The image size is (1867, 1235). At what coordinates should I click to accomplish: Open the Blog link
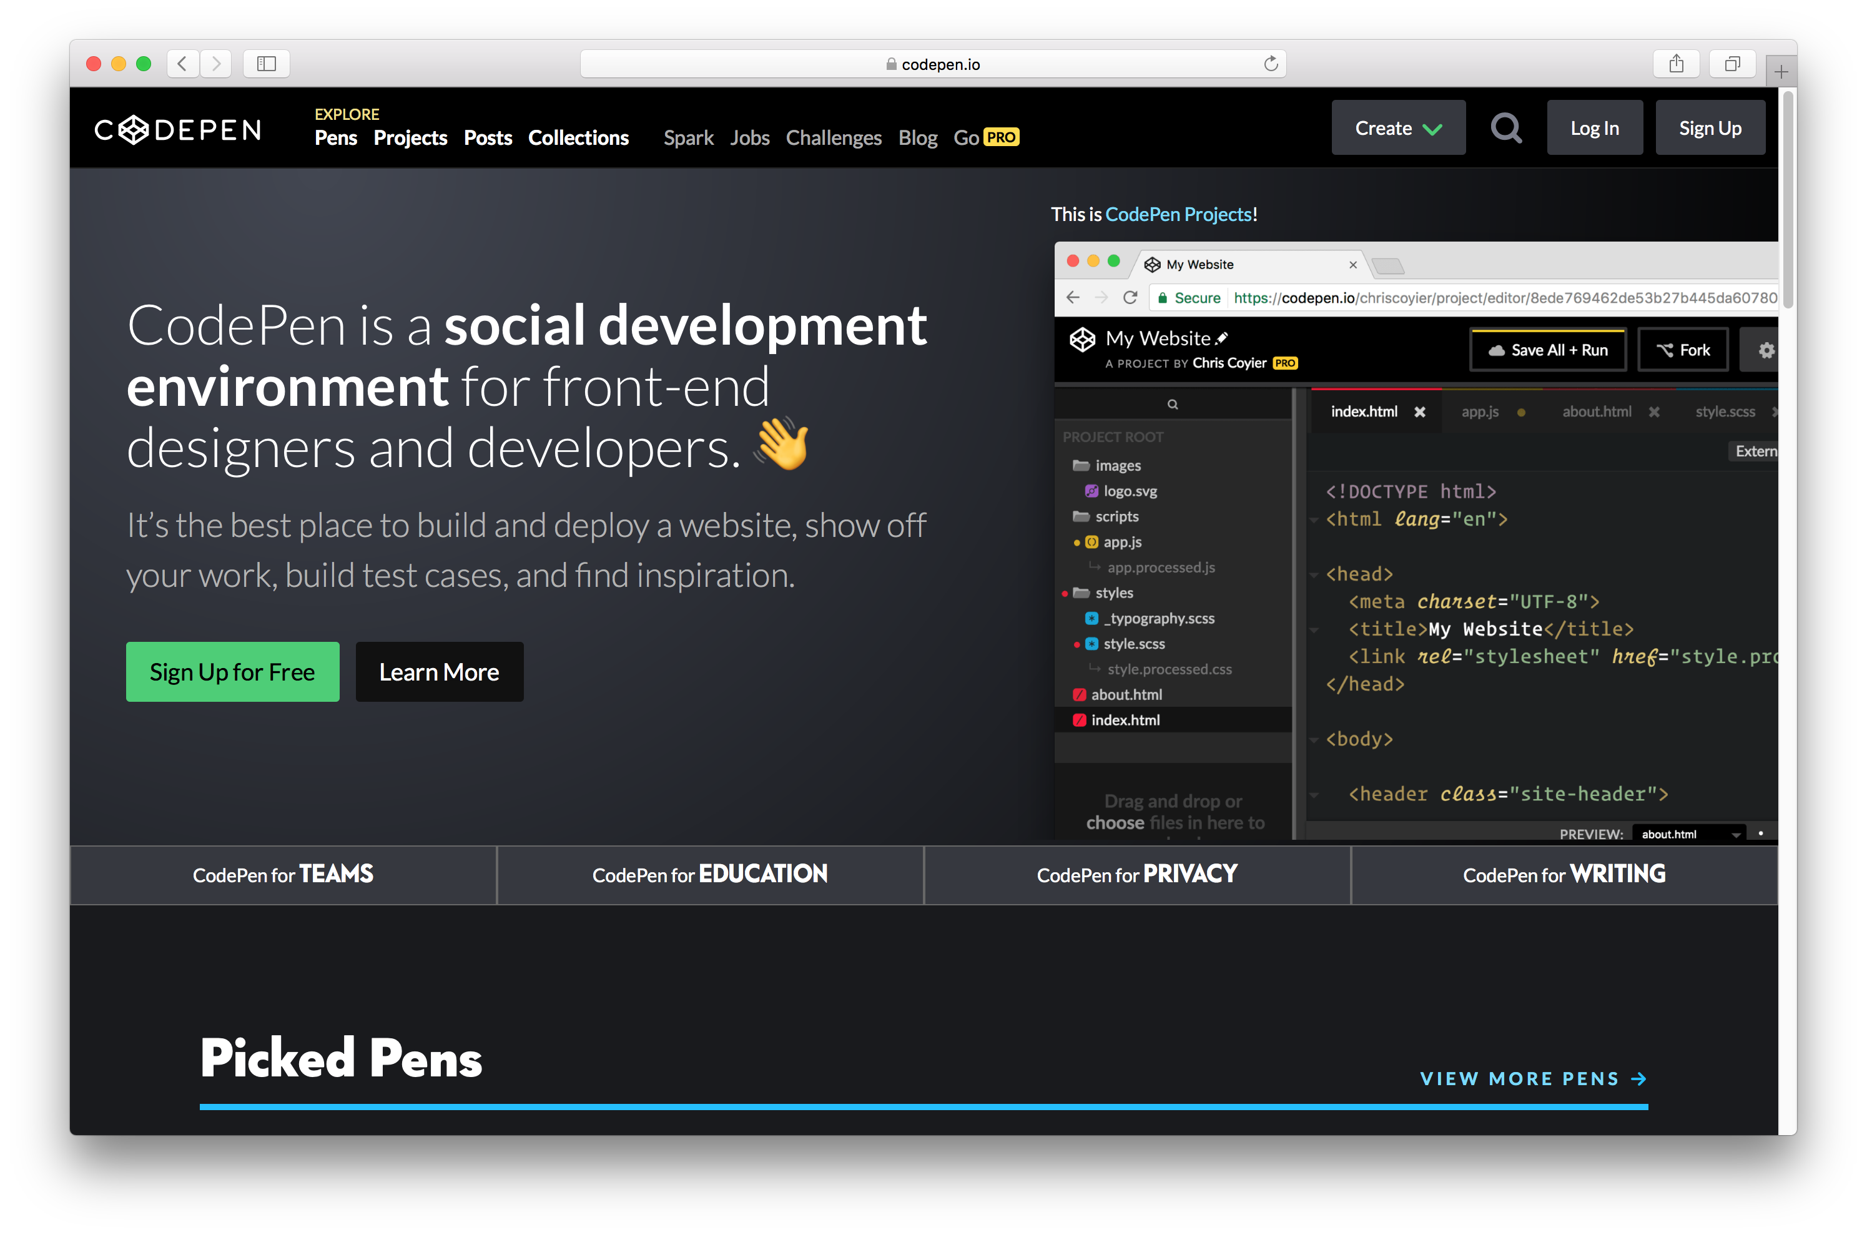pos(917,138)
